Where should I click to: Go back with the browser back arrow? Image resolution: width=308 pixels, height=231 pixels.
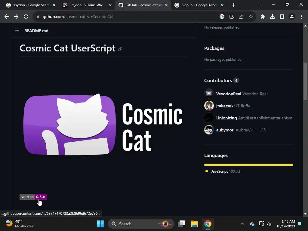tap(7, 17)
